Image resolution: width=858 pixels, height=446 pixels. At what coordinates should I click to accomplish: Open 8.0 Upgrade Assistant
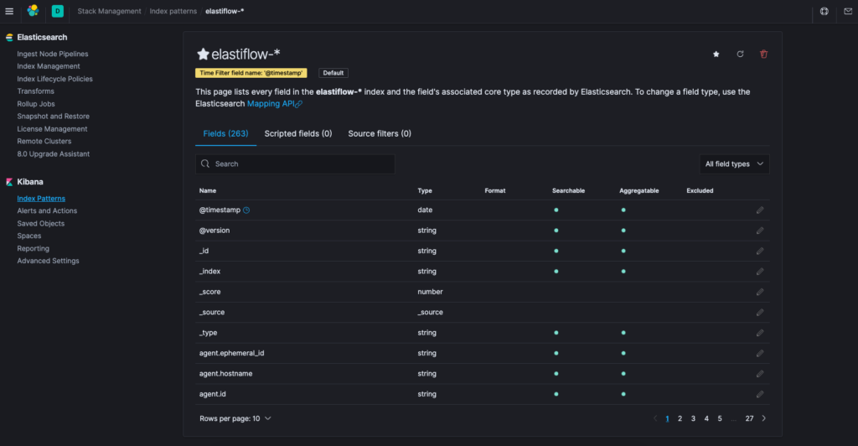(x=53, y=153)
